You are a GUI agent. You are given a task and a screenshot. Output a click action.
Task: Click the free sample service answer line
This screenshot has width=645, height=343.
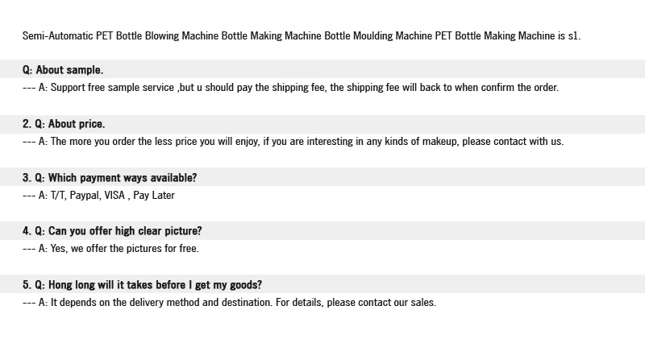[x=290, y=88]
